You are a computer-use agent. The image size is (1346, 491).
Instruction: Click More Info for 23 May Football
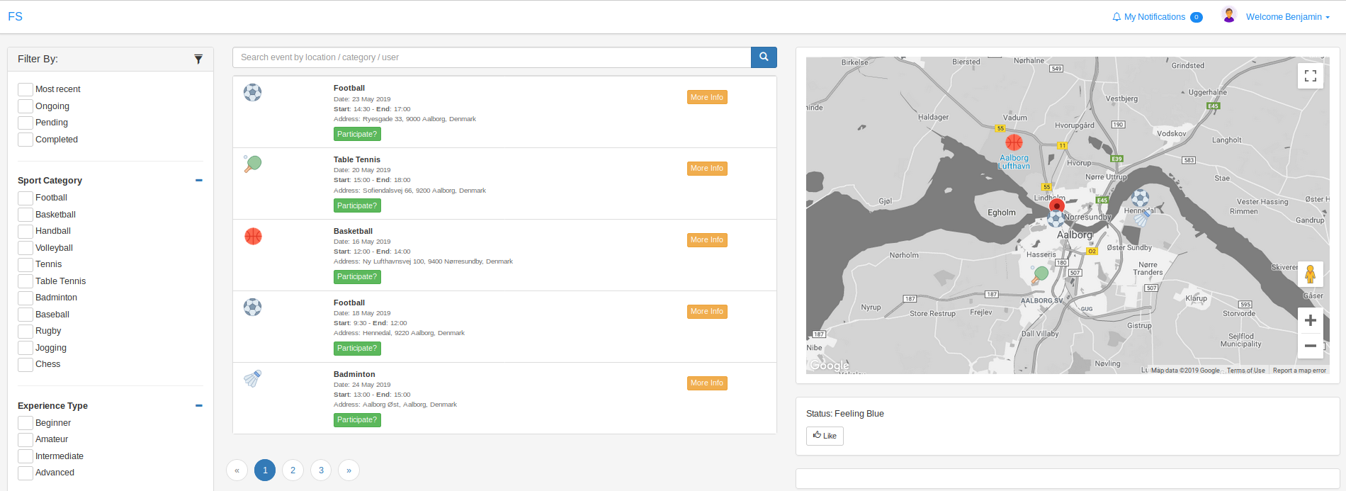click(x=707, y=97)
